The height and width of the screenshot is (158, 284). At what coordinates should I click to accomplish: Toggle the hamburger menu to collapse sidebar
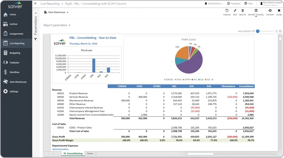[x=35, y=4]
